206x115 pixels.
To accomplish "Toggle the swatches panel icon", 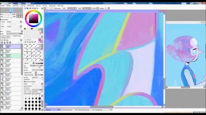I will pyautogui.click(x=35, y=8).
